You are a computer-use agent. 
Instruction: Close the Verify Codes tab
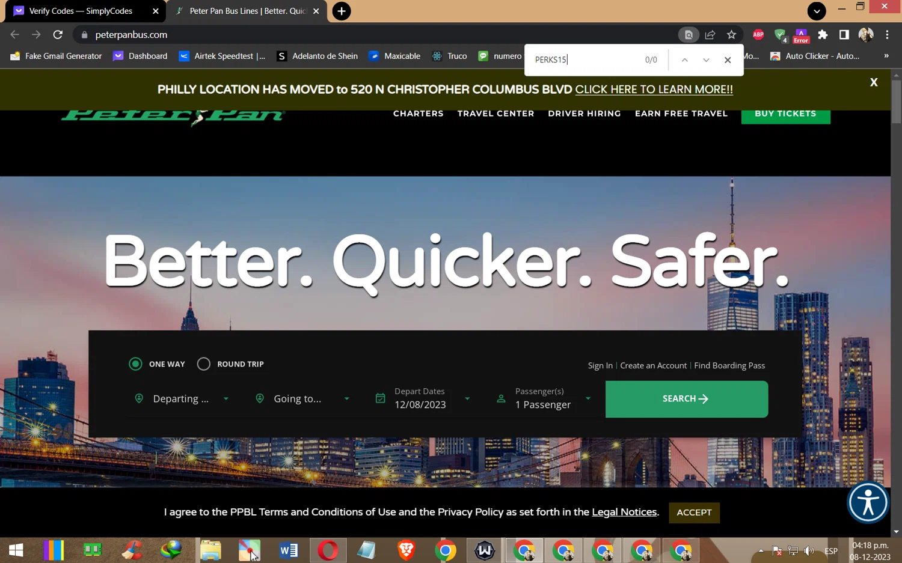pyautogui.click(x=156, y=11)
